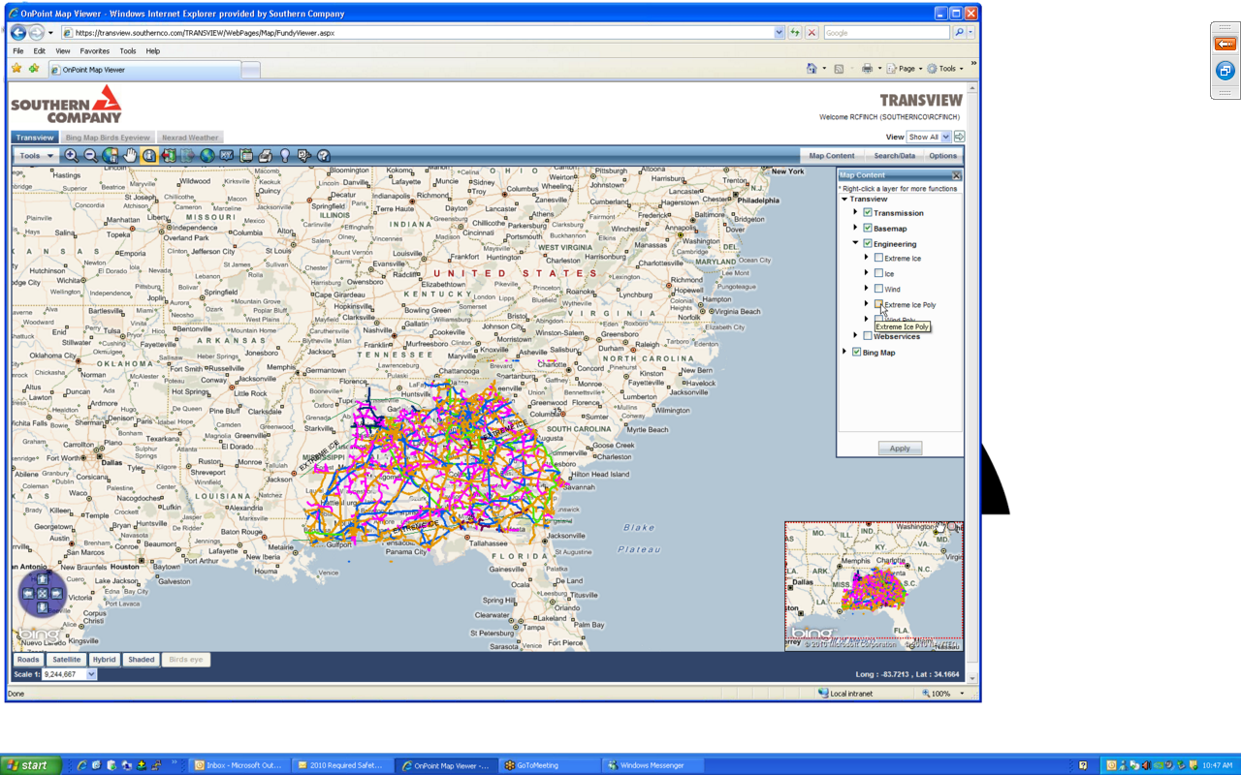Close the Map Content panel
Image resolution: width=1241 pixels, height=775 pixels.
(956, 175)
